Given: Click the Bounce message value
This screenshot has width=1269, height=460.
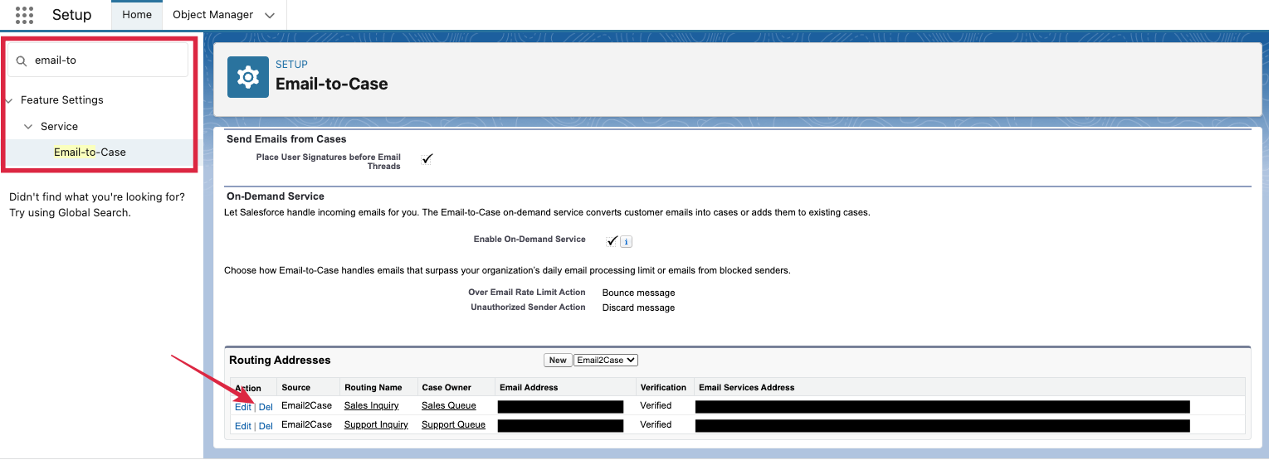Looking at the screenshot, I should [638, 293].
